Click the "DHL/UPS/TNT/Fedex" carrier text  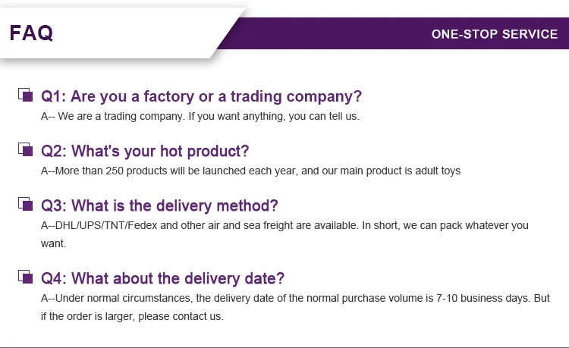click(112, 225)
